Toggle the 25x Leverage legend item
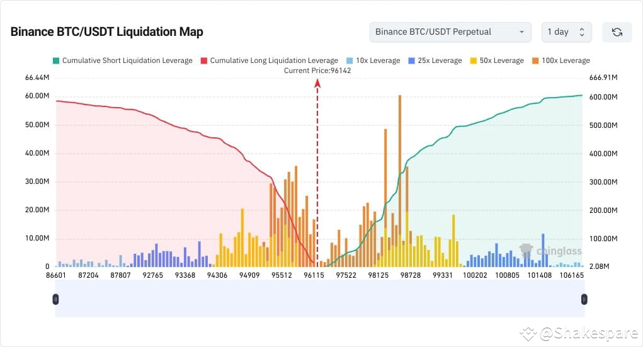This screenshot has width=643, height=347. pos(435,60)
